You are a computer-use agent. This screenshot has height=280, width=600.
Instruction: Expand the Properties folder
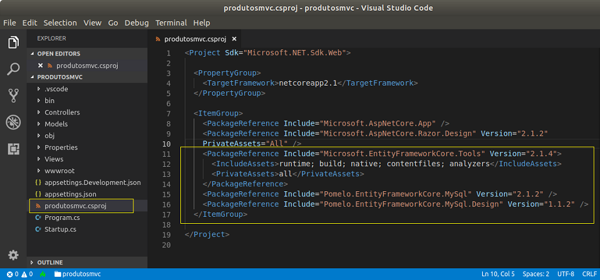(x=39, y=147)
